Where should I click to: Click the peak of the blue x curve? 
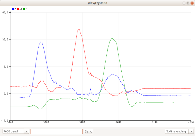41,42
